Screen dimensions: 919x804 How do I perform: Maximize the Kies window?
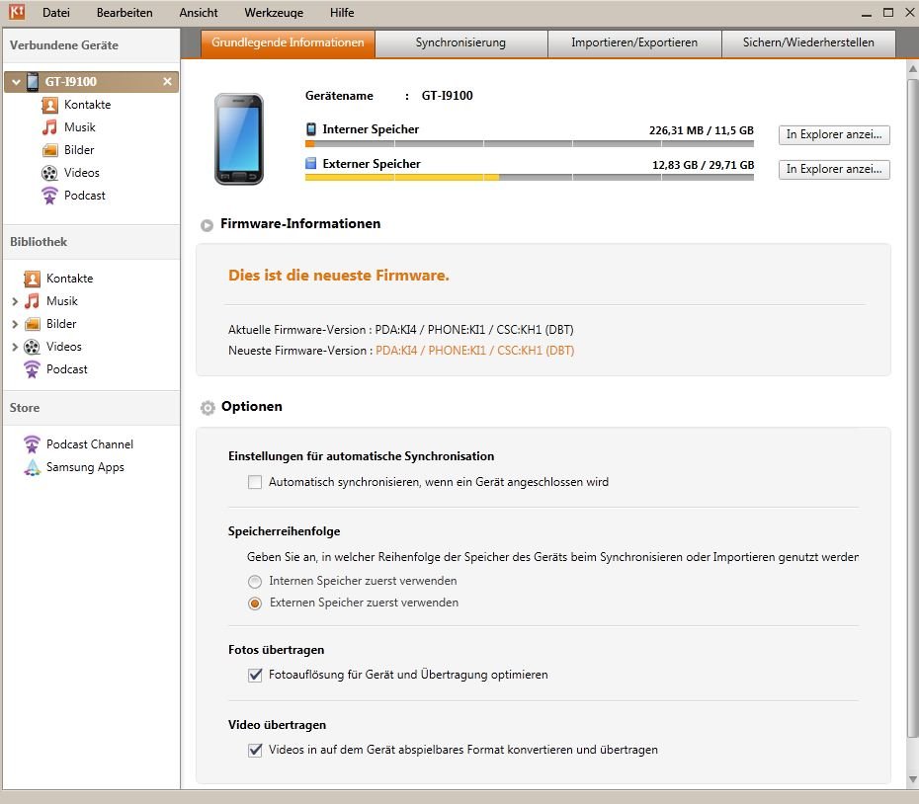coord(888,12)
